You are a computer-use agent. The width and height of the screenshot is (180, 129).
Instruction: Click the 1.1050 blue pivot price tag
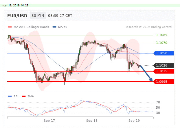click(x=164, y=53)
